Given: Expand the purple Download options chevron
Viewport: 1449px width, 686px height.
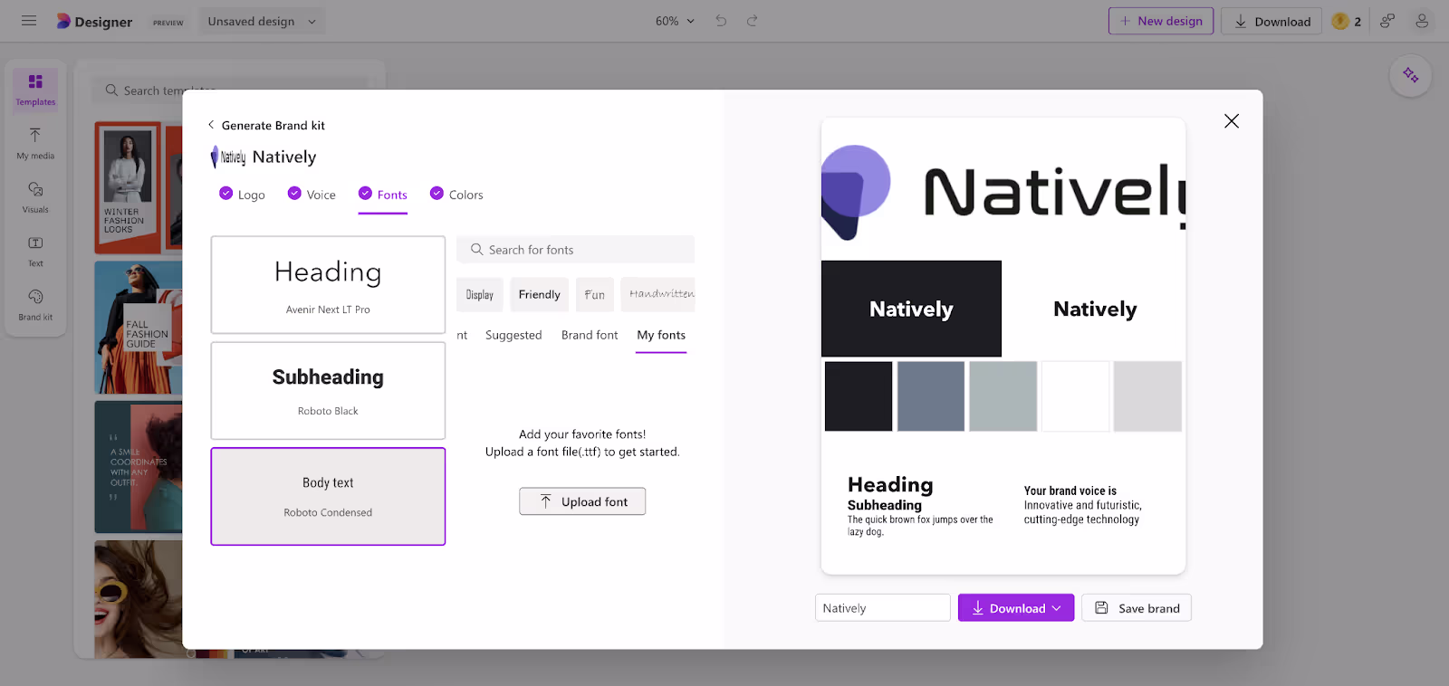Looking at the screenshot, I should [x=1057, y=608].
